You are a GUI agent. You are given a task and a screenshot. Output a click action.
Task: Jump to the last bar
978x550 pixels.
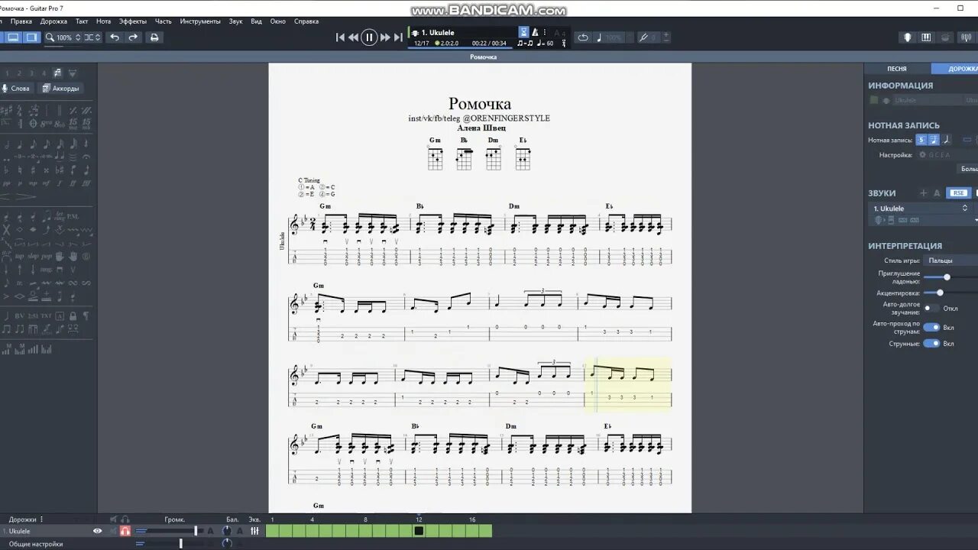coord(398,37)
